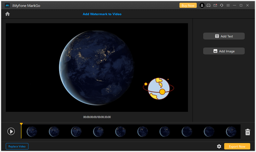Click the first timeline thumbnail frame
The height and width of the screenshot is (152, 256).
click(32, 132)
